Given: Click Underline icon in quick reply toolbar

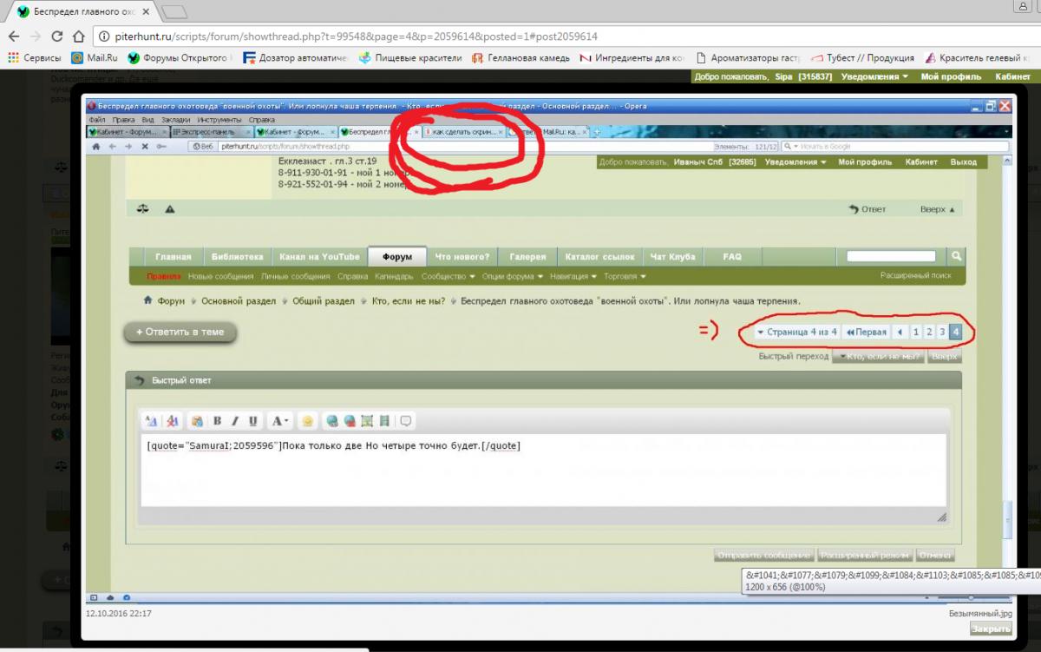Looking at the screenshot, I should [x=253, y=421].
